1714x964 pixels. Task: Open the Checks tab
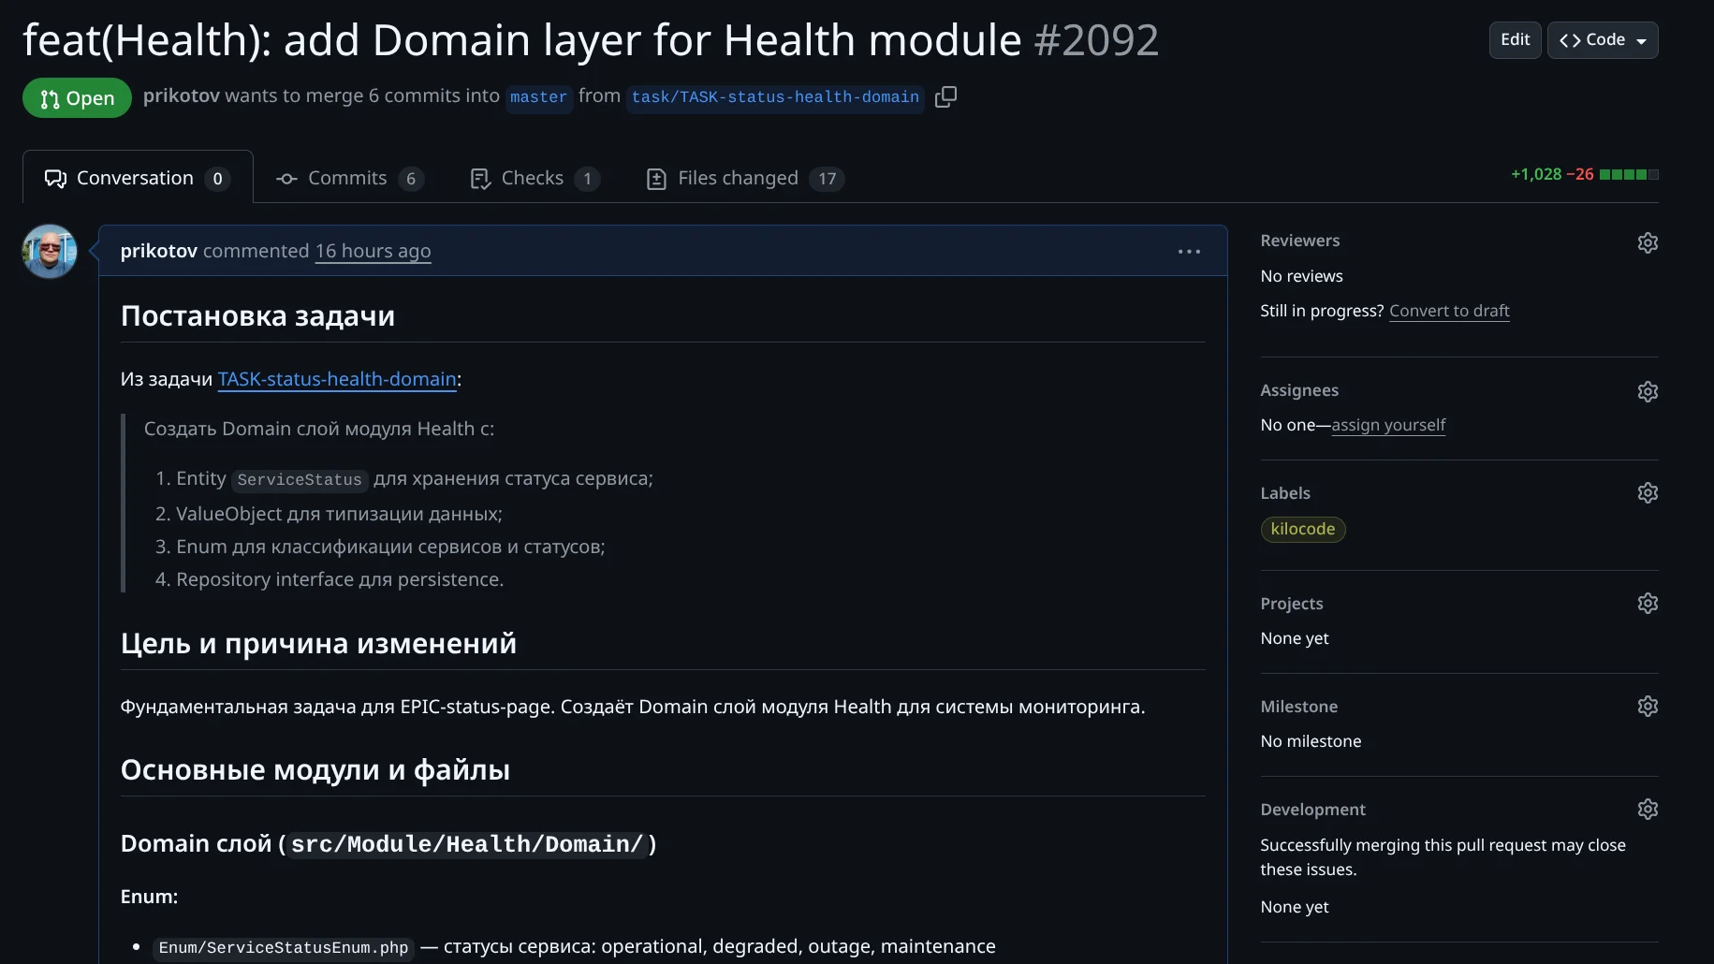click(x=534, y=178)
